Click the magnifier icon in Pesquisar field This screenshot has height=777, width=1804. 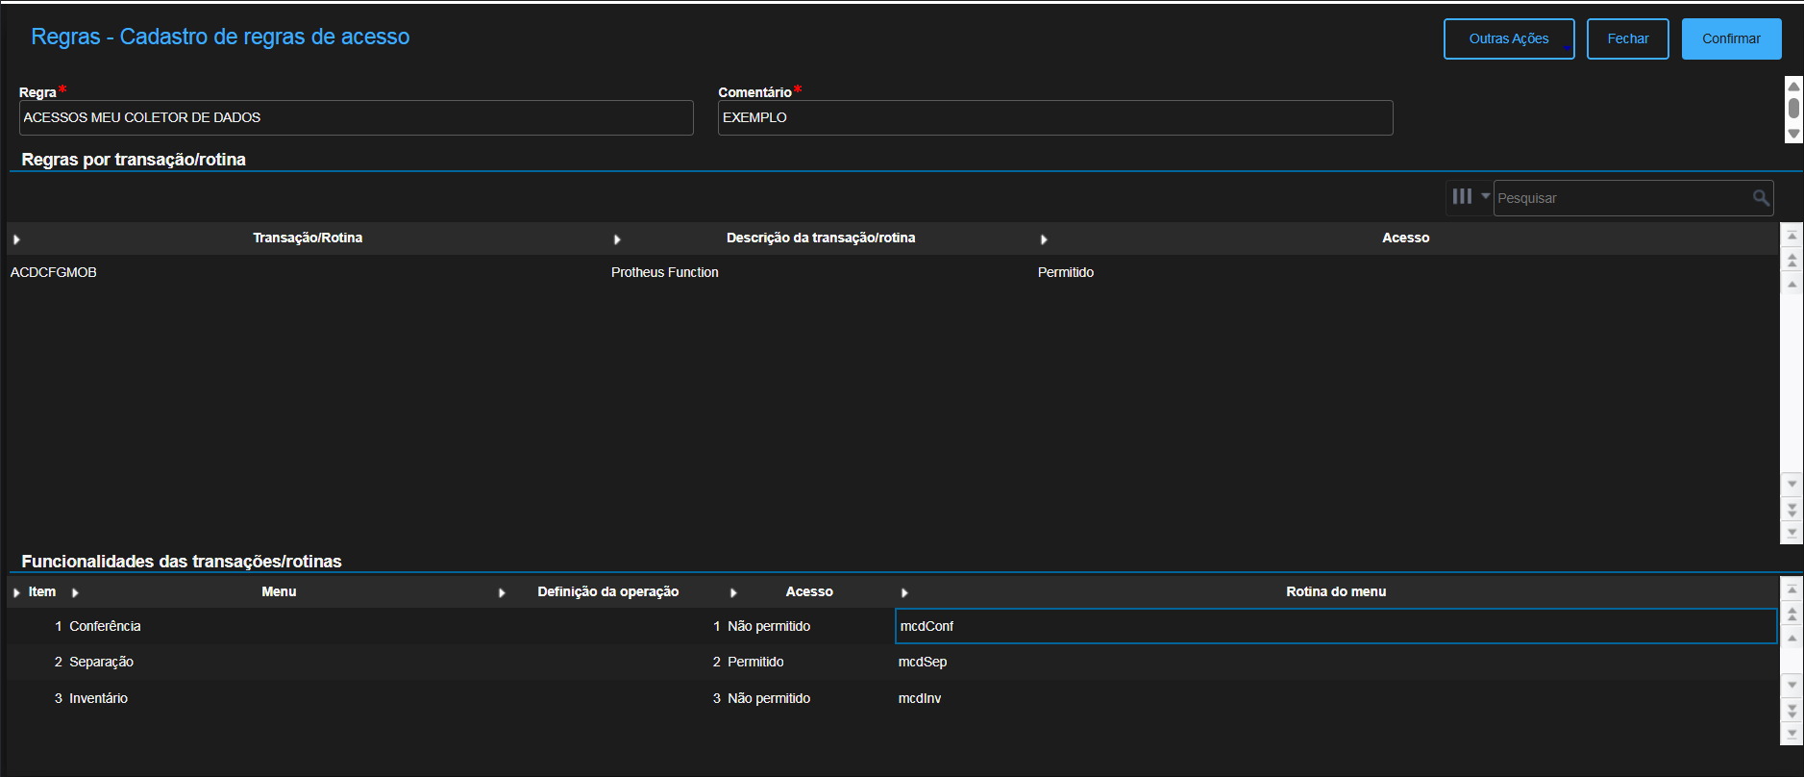coord(1761,198)
